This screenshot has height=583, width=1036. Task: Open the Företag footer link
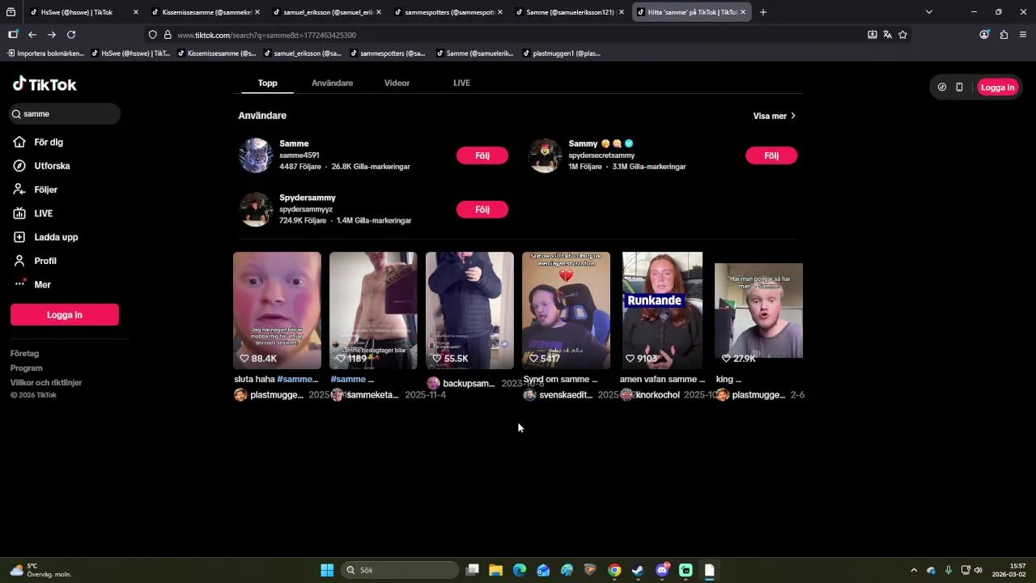[24, 354]
